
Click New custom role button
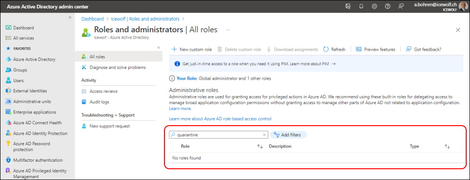[192, 49]
